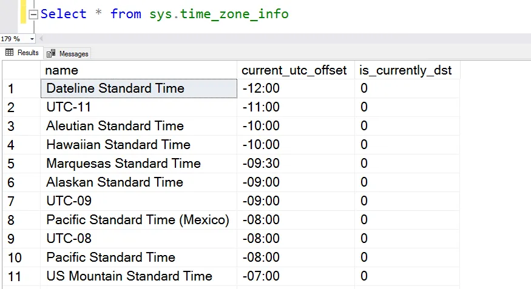Click the Results grid icon
Viewport: 531px width, 289px height.
(10, 52)
